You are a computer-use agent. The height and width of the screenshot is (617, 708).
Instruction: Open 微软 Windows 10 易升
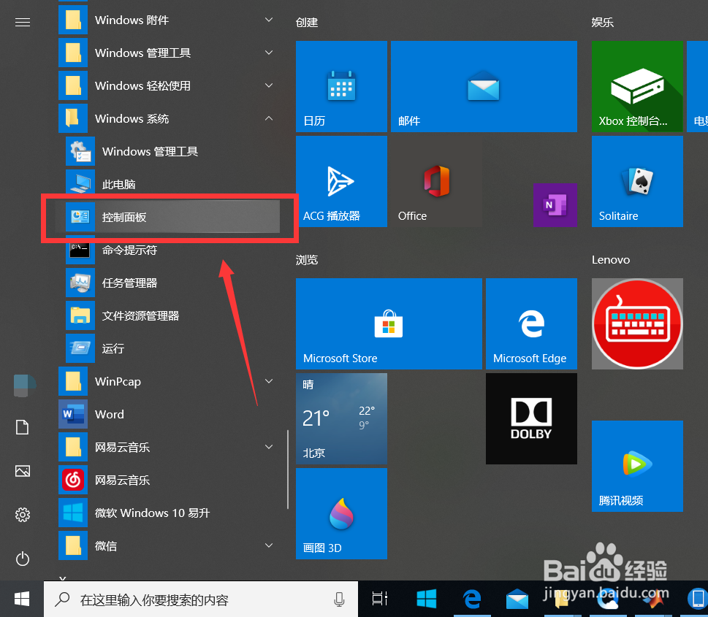(x=169, y=513)
